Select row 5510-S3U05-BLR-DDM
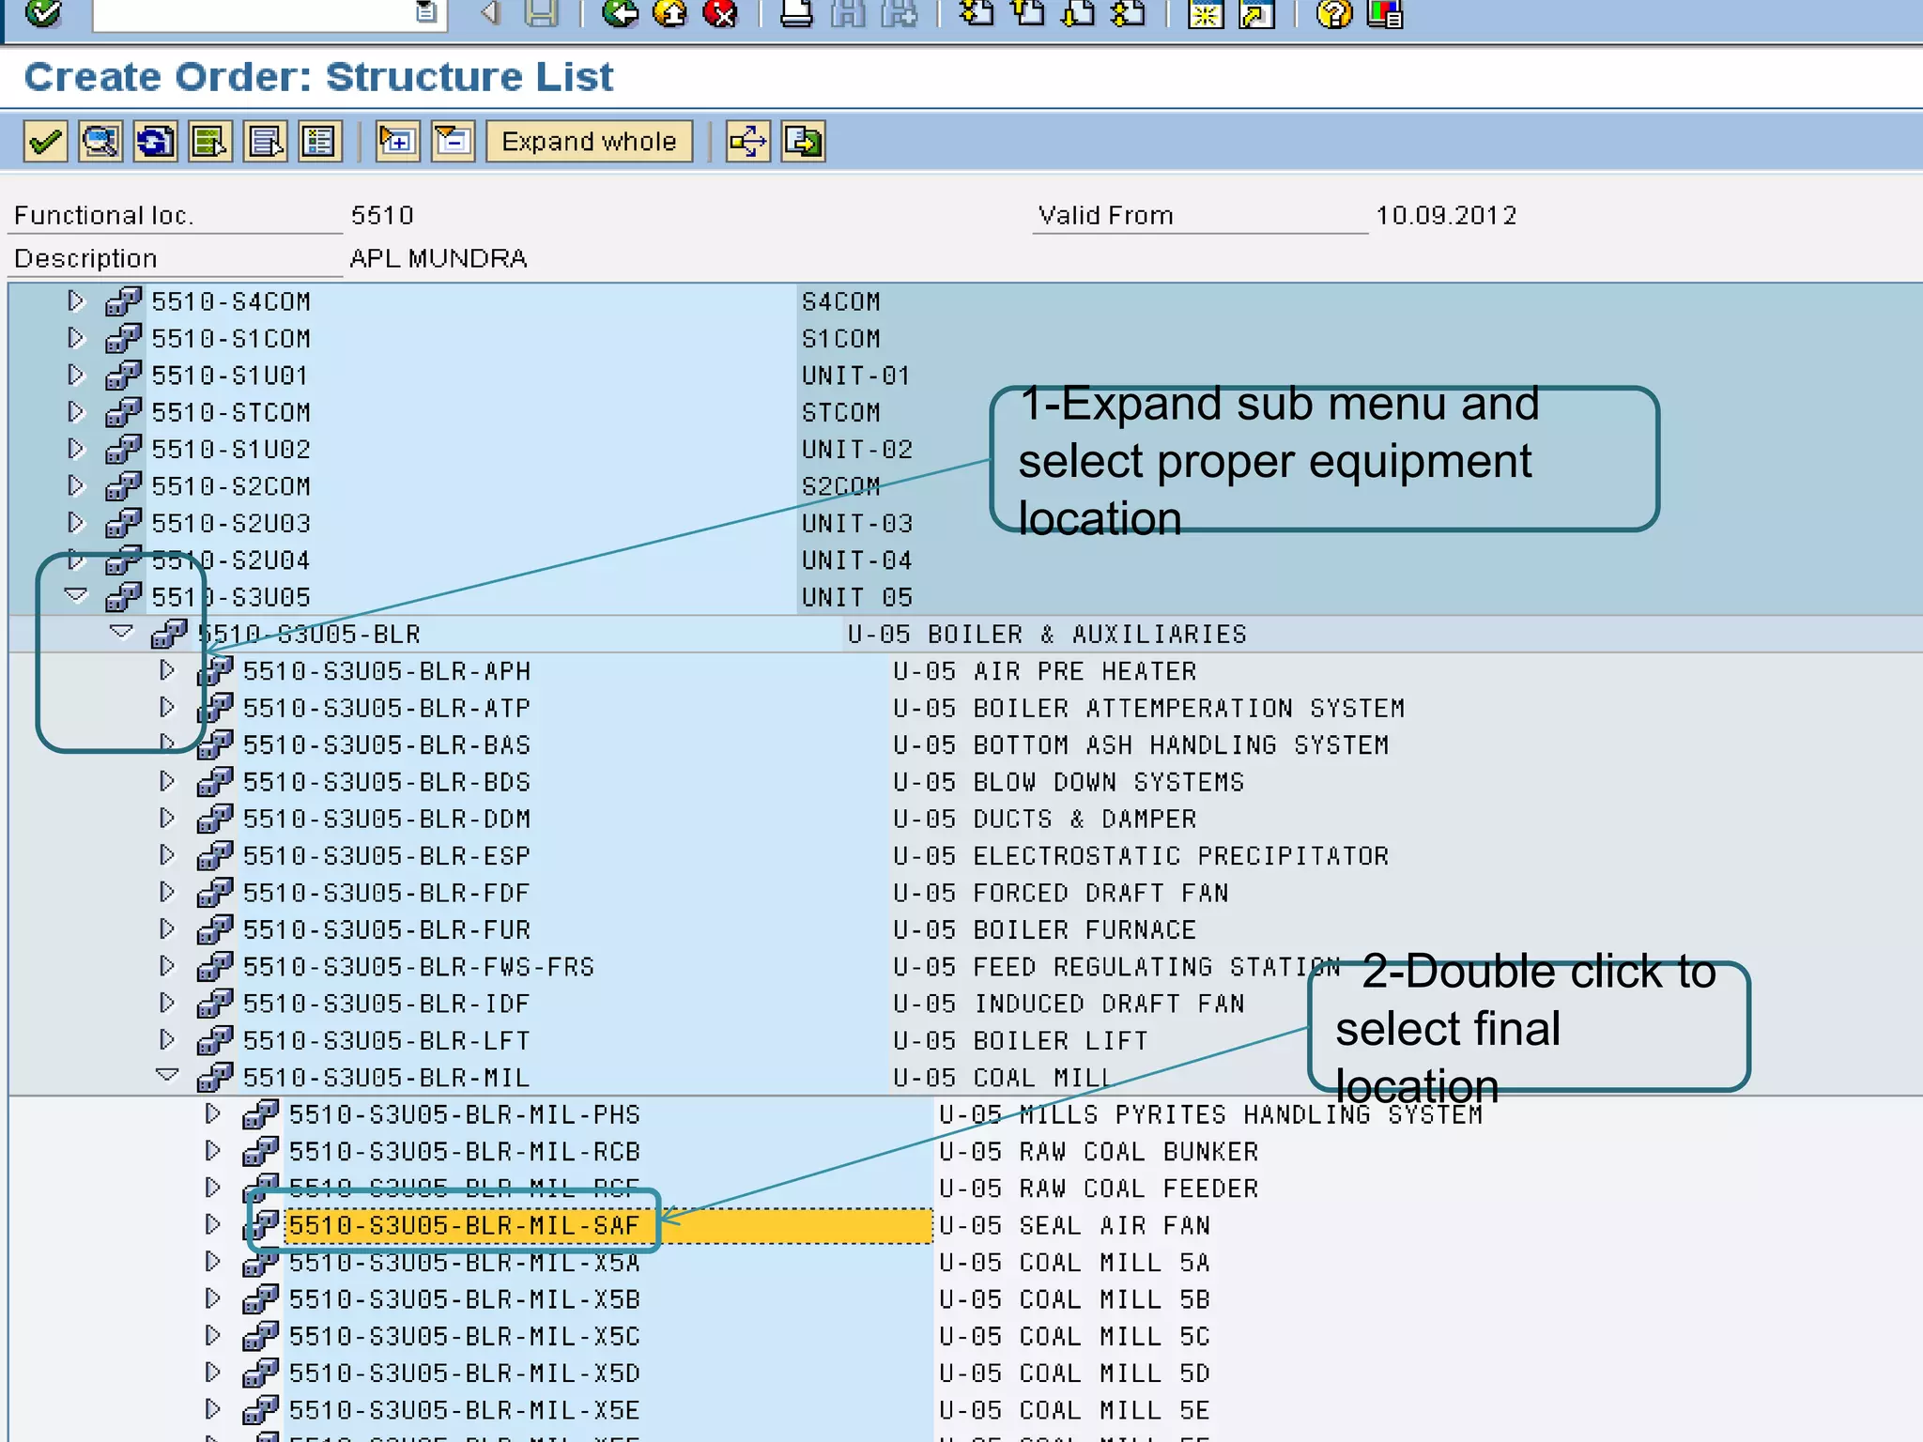The image size is (1923, 1442). pos(387,819)
